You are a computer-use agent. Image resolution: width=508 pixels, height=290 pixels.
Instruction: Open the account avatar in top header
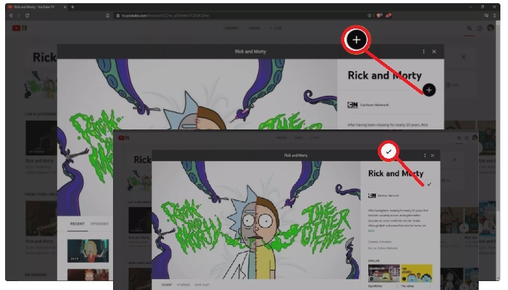490,29
